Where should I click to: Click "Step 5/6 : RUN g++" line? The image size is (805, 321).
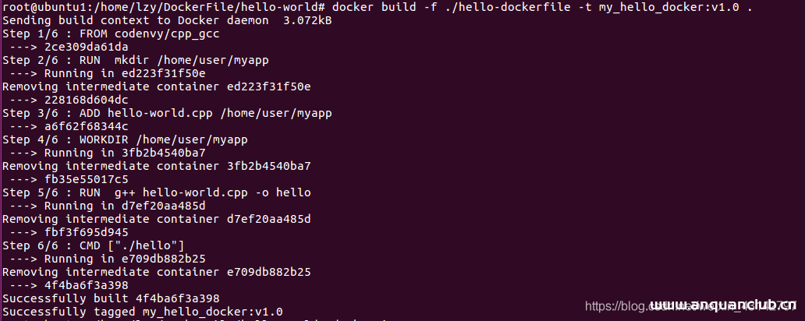point(156,192)
